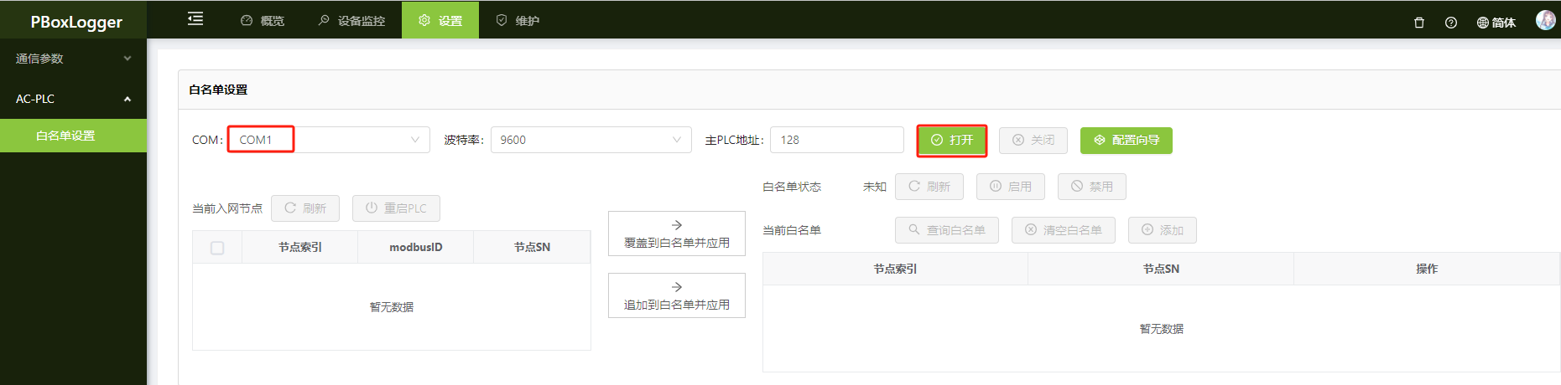Open the COM port dropdown

(329, 140)
